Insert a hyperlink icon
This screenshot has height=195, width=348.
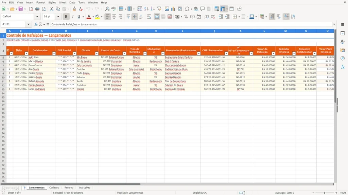[196, 9]
